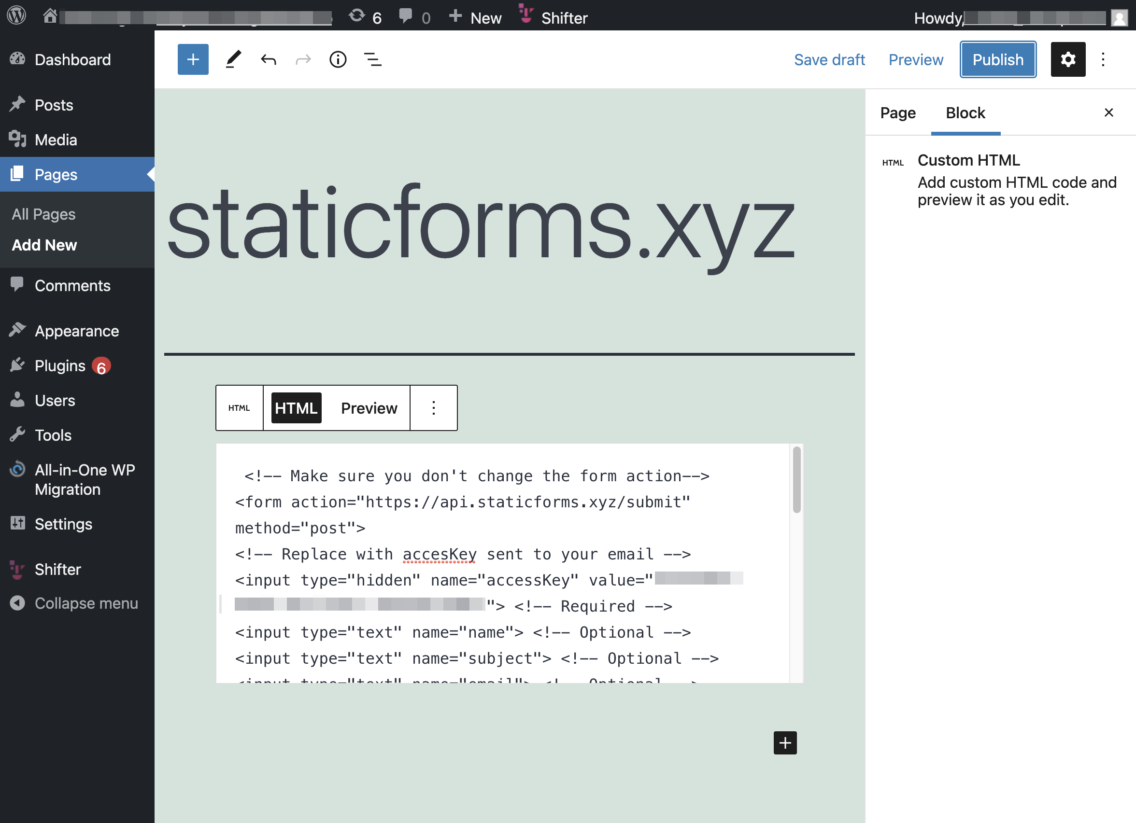This screenshot has height=823, width=1136.
Task: Open Shifter in sidebar menu
Action: (x=77, y=569)
